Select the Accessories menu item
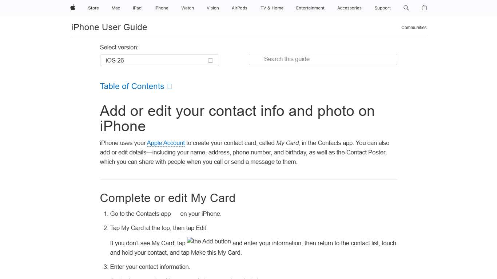Screen dimensions: 497x279 click(x=349, y=8)
